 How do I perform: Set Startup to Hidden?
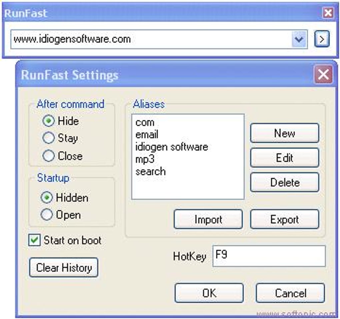(x=47, y=198)
